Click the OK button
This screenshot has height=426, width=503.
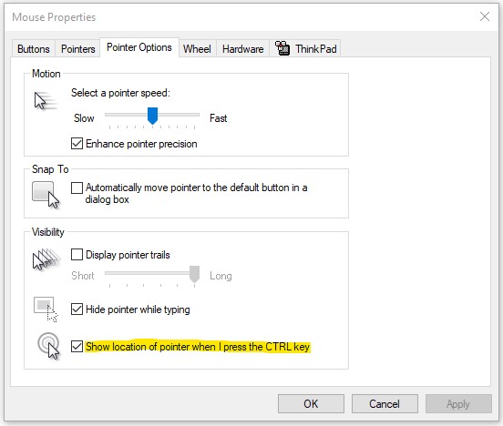311,403
